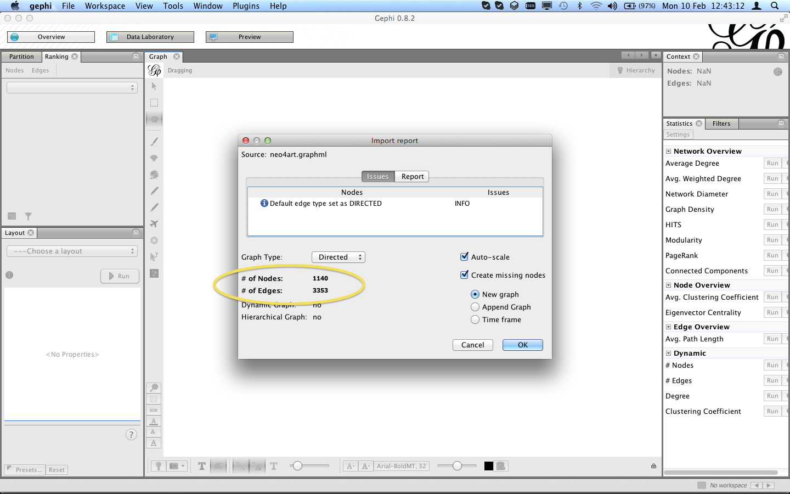Viewport: 790px width, 494px height.
Task: Toggle the show edges line icon
Action: [240, 466]
